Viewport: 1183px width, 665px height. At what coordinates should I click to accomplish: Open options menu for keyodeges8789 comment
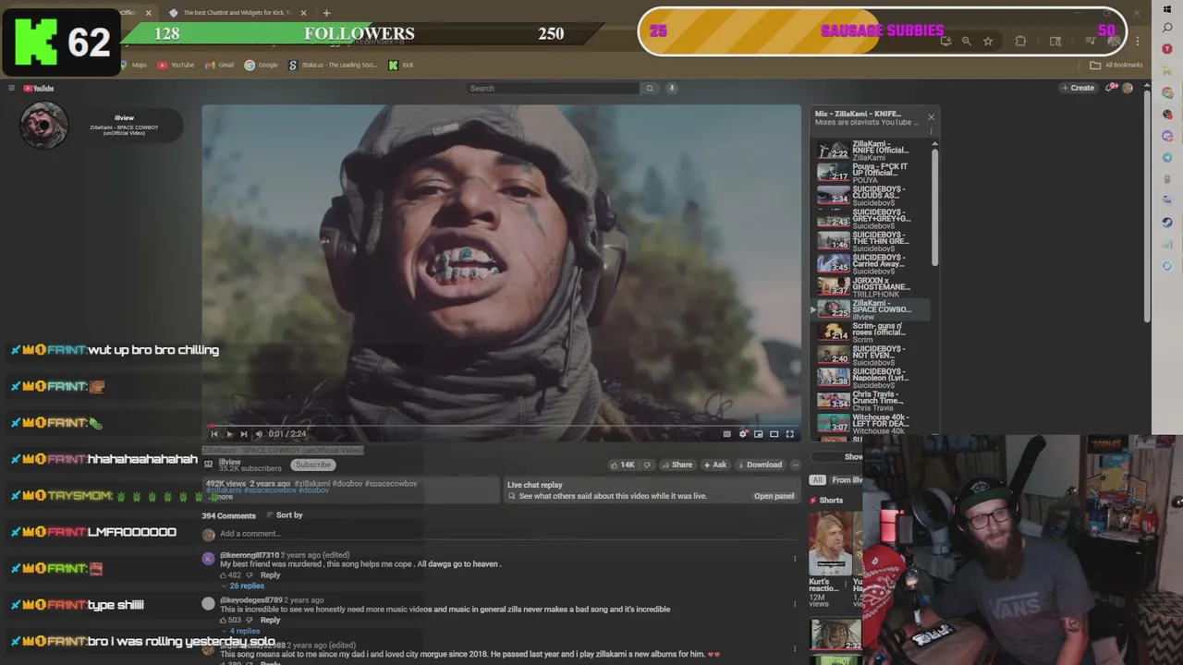[795, 604]
